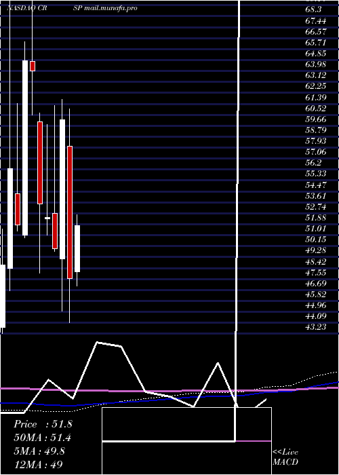The image size is (339, 475).
Task: Click the last white candle near 49.28
Action: pyautogui.click(x=77, y=248)
